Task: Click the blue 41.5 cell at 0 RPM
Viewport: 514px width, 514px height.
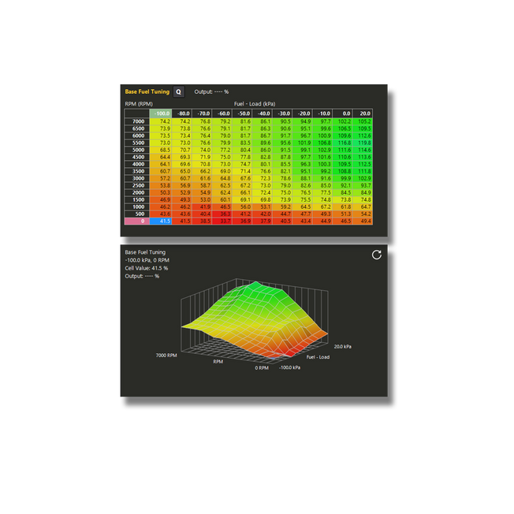Action: tap(161, 222)
